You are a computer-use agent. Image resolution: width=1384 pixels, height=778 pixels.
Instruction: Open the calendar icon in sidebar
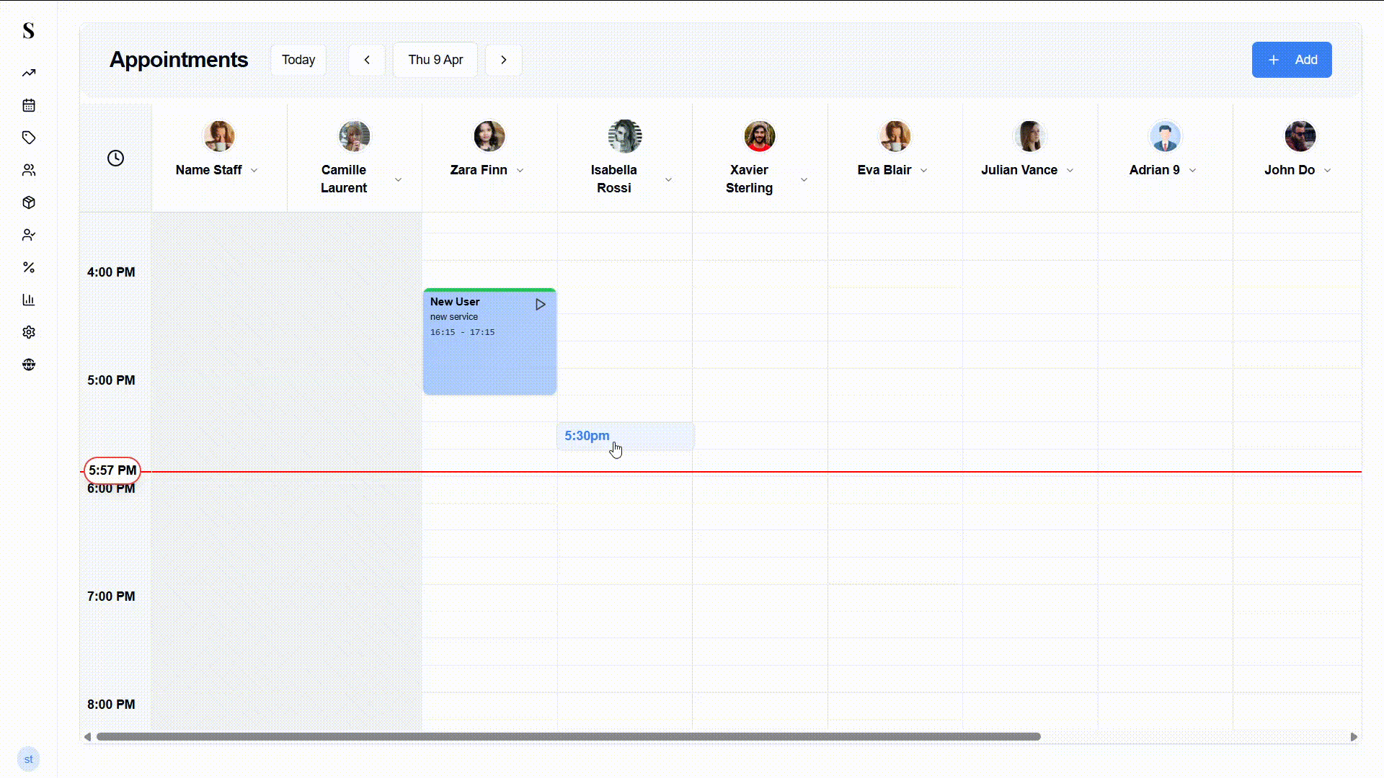(29, 105)
